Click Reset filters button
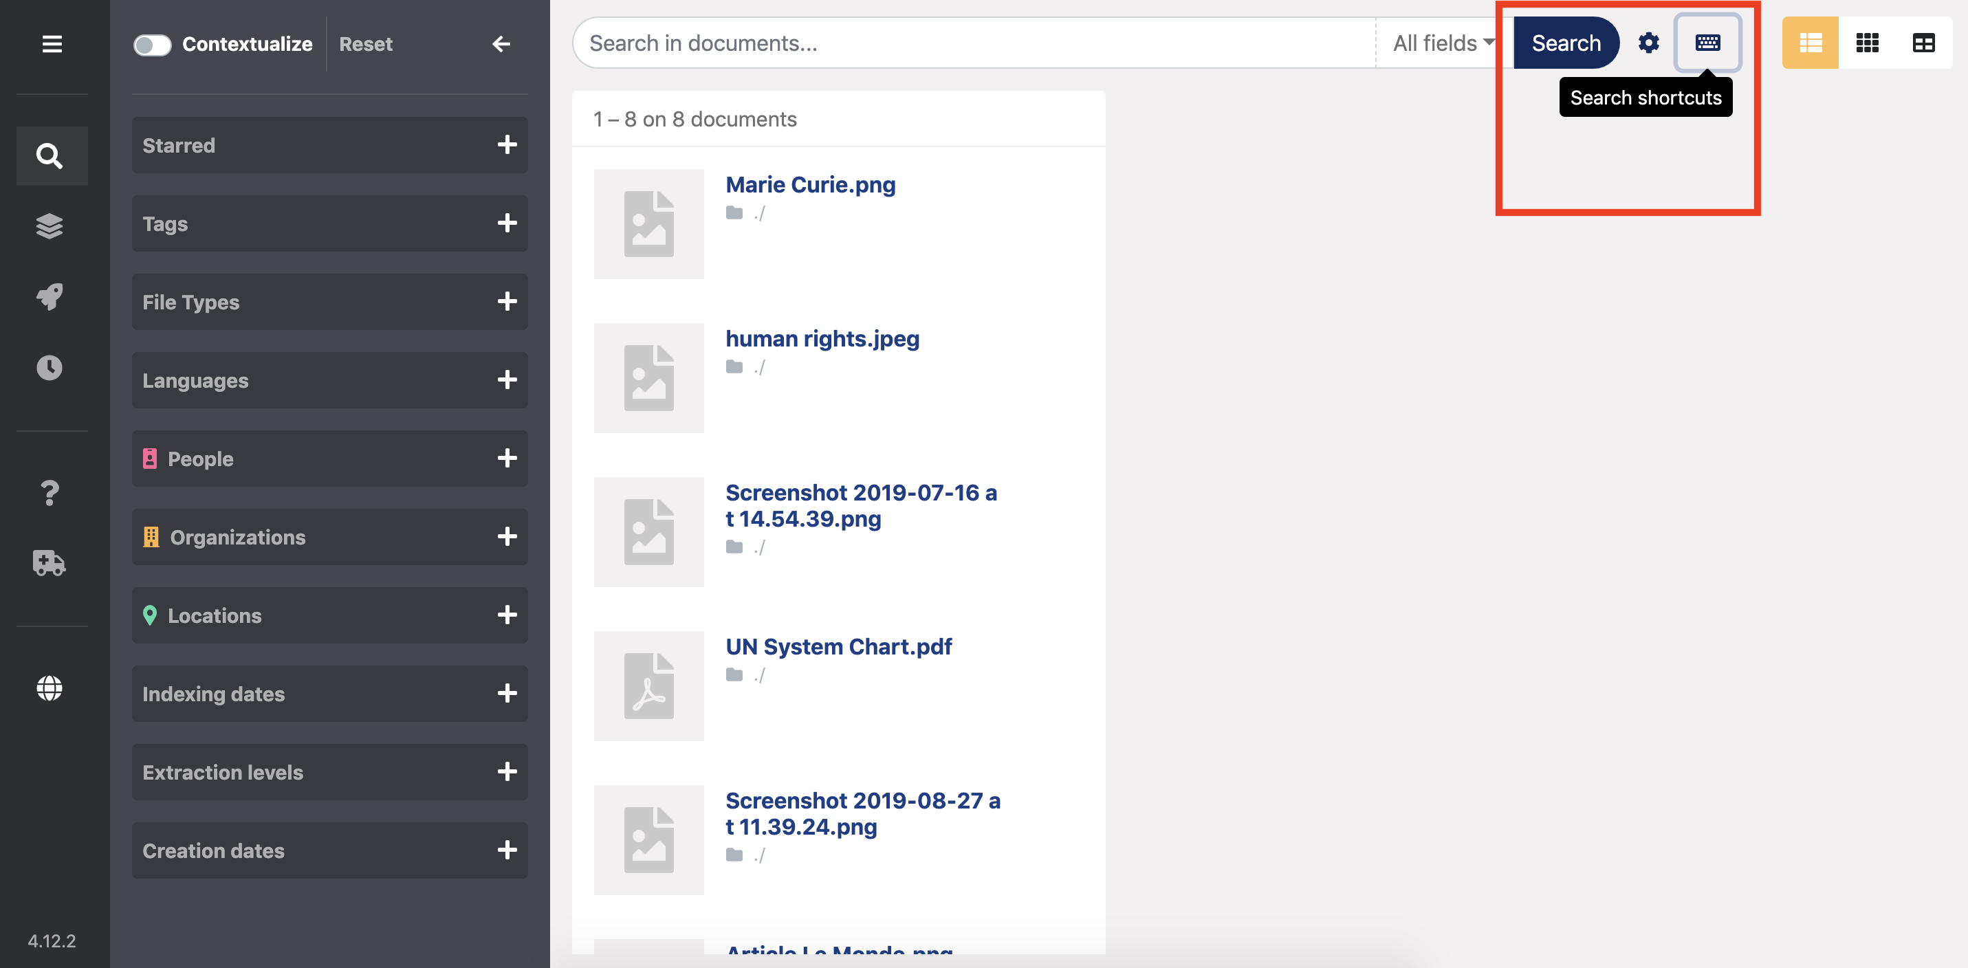The width and height of the screenshot is (1968, 968). point(366,44)
